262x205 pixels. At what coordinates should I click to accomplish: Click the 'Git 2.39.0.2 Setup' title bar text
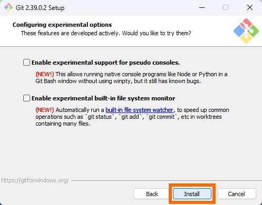40,8
